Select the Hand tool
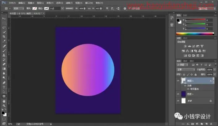Image resolution: width=218 pixels, height=126 pixels. [x=4, y=101]
